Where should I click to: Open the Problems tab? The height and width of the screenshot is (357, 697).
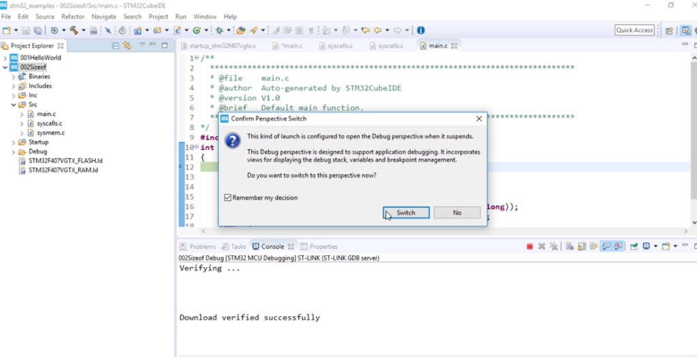[198, 246]
